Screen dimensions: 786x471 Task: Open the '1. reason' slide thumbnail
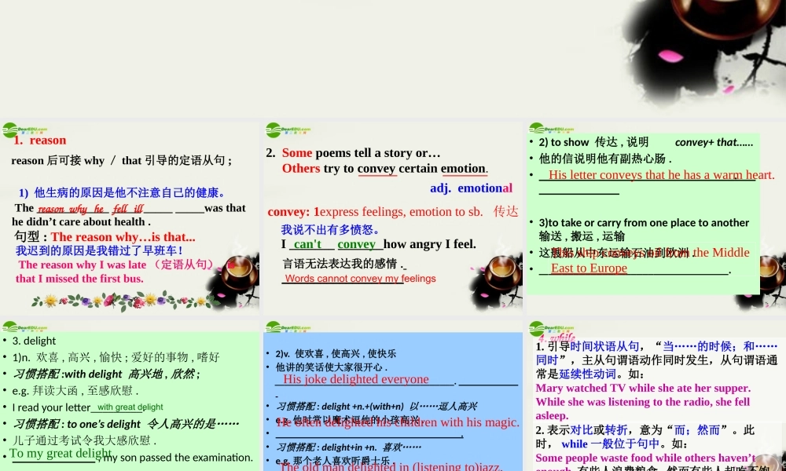[x=130, y=217]
